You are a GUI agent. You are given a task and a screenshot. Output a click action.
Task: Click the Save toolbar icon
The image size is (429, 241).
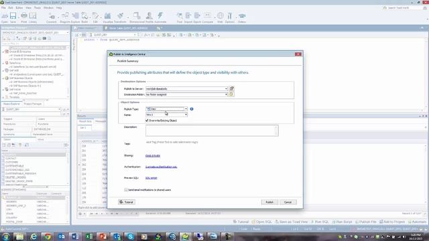pos(13,18)
